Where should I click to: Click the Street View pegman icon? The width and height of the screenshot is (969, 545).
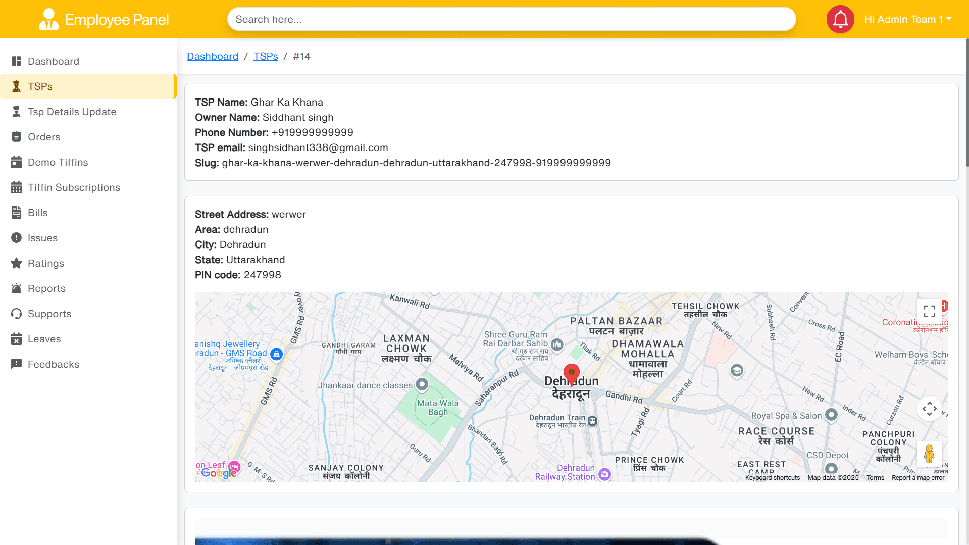929,454
